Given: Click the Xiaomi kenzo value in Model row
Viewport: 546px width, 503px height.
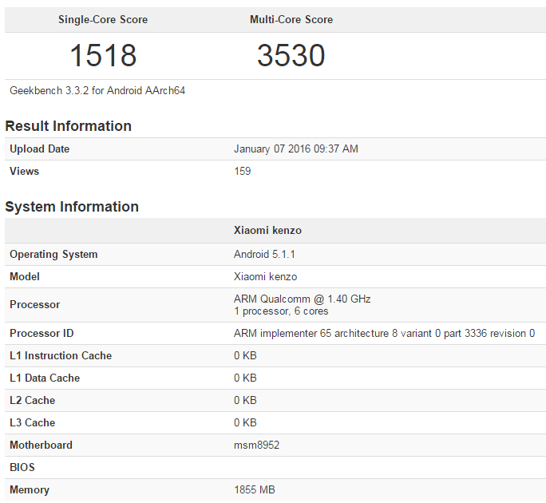Looking at the screenshot, I should click(x=265, y=277).
